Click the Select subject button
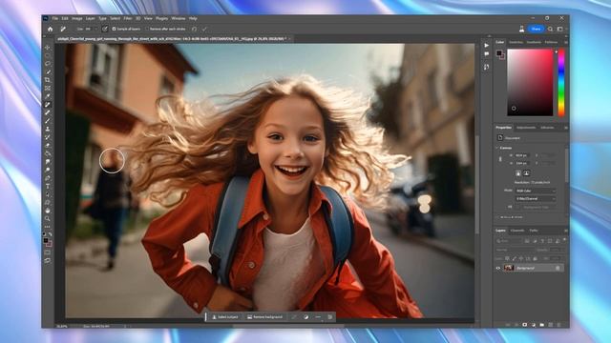The image size is (611, 343). (225, 317)
